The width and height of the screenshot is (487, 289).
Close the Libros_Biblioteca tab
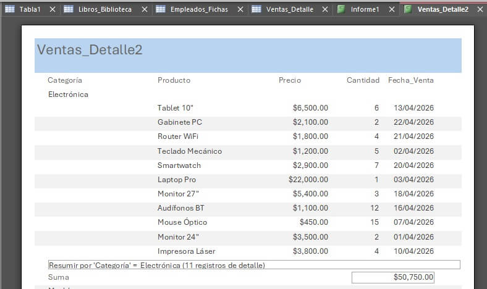[x=144, y=9]
